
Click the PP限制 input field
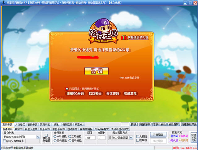[x=102, y=138]
